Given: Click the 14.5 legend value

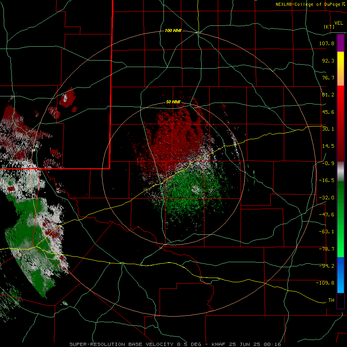Looking at the screenshot, I should 328,146.
